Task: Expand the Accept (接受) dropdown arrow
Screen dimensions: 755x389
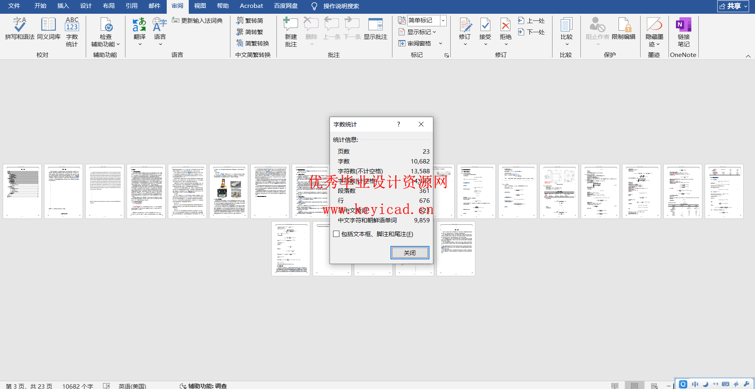Action: [486, 44]
